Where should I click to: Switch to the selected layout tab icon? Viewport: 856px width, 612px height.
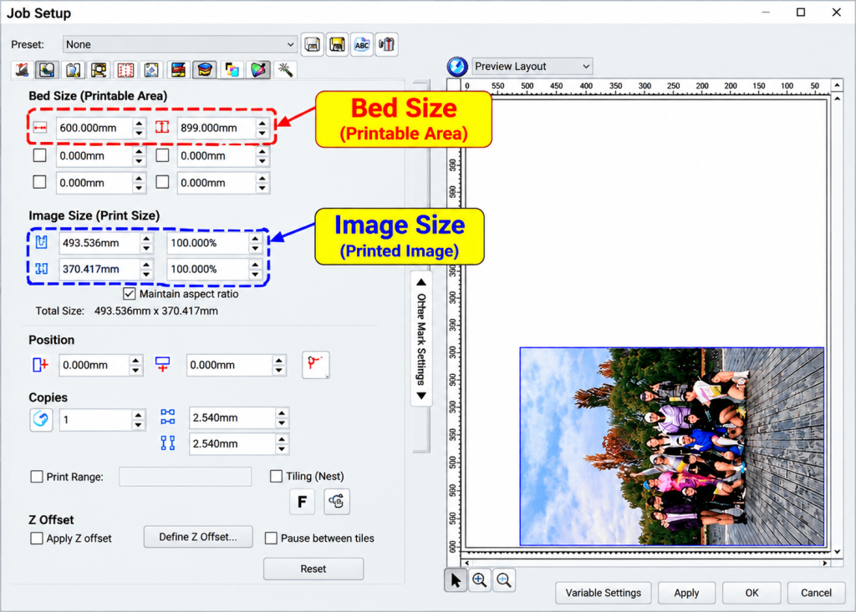click(47, 70)
